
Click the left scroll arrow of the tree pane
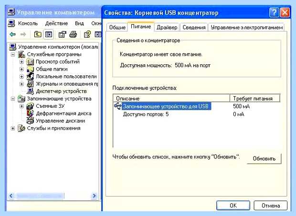pos(11,195)
